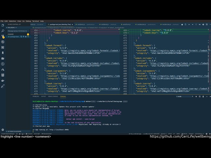Collapse the WELLBEING repository section
Image resolution: width=211 pixels, height=158 pixels.
[18, 28]
